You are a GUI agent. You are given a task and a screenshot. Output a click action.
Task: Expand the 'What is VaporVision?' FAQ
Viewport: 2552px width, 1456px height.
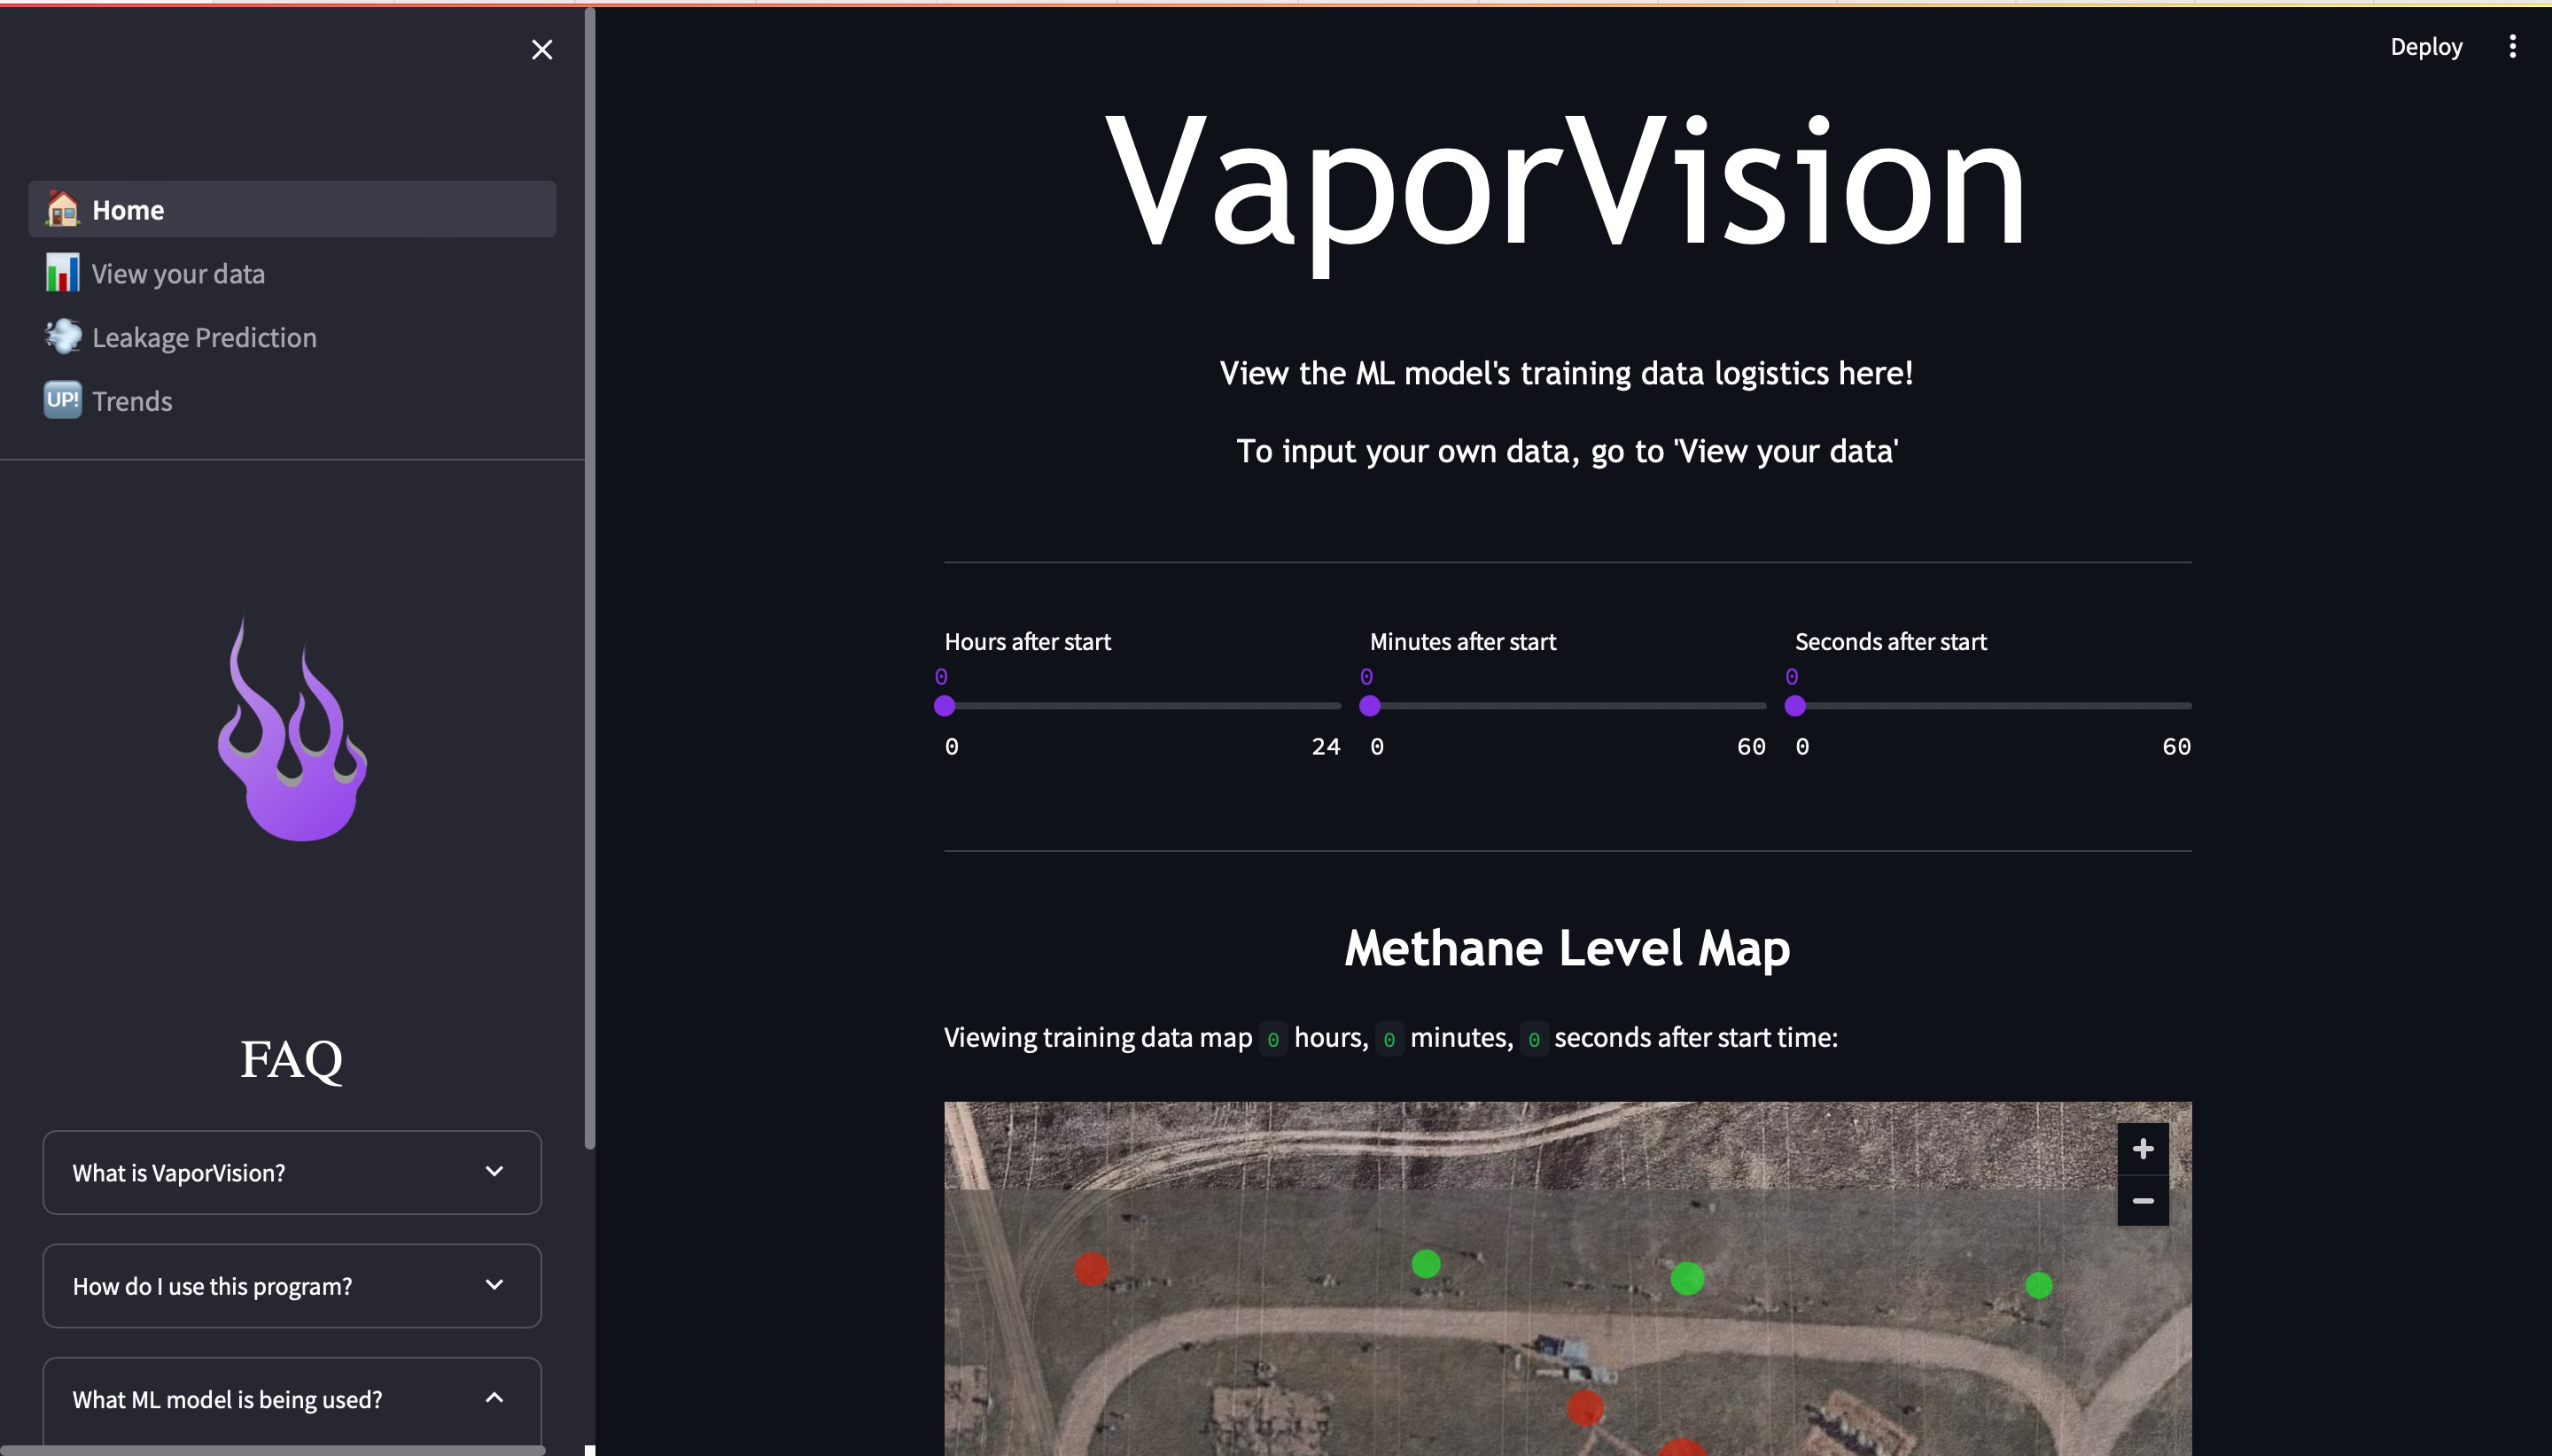tap(292, 1172)
